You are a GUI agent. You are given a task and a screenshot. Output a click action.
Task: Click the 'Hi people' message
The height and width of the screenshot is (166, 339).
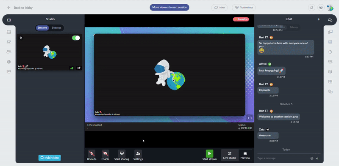268,90
